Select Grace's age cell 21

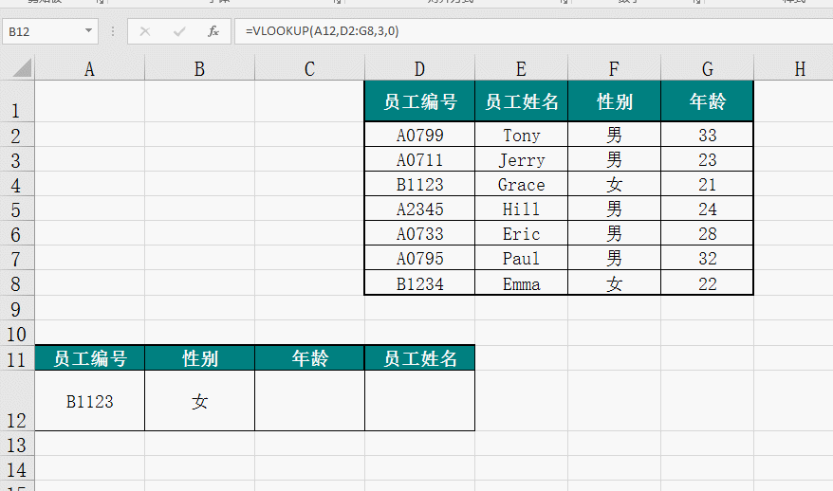point(707,184)
